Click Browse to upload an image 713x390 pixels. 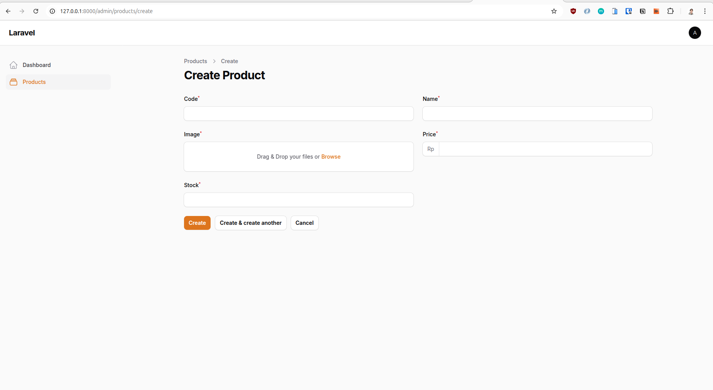coord(331,157)
